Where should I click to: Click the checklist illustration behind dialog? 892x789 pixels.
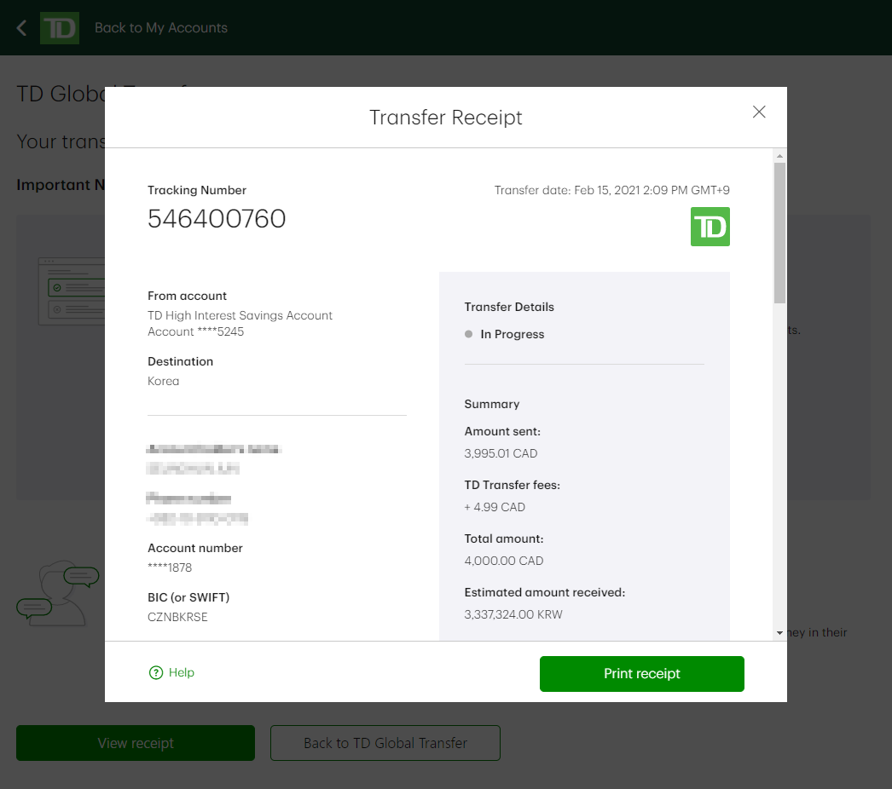[x=72, y=291]
